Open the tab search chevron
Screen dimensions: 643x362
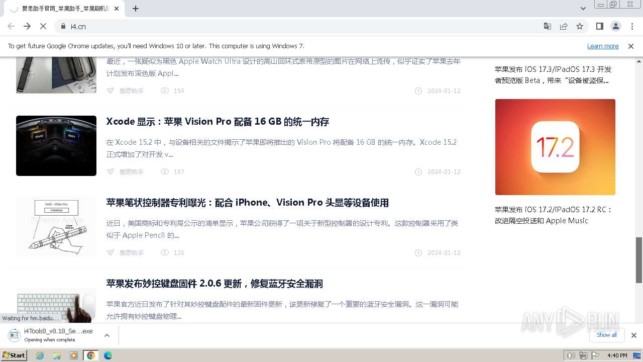click(x=583, y=9)
